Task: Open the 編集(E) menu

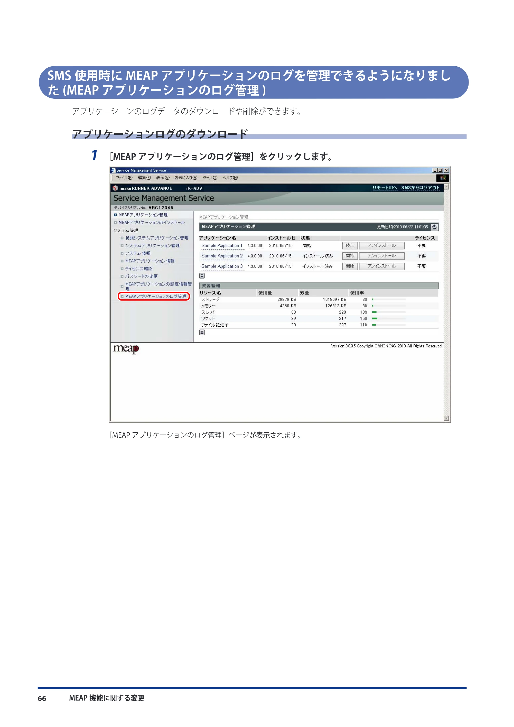Action: click(x=144, y=178)
